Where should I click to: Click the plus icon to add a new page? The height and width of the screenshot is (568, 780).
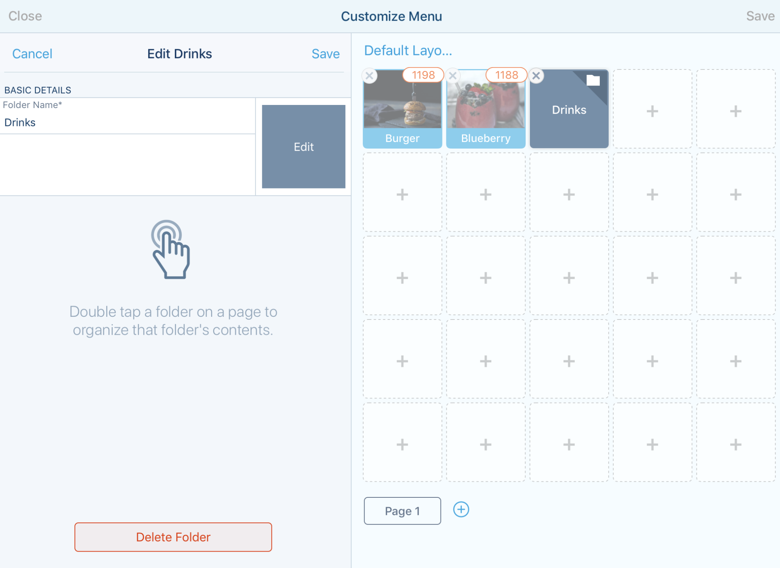coord(461,509)
